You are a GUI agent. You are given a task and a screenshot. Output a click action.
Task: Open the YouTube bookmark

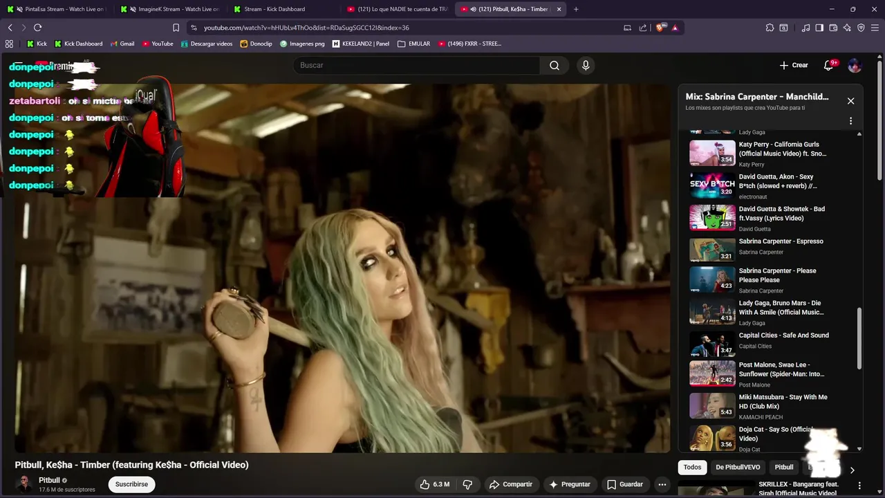point(158,44)
